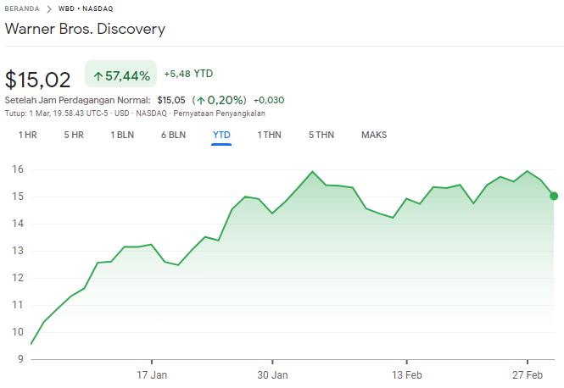Click the 16 value on the y-axis

pos(18,169)
